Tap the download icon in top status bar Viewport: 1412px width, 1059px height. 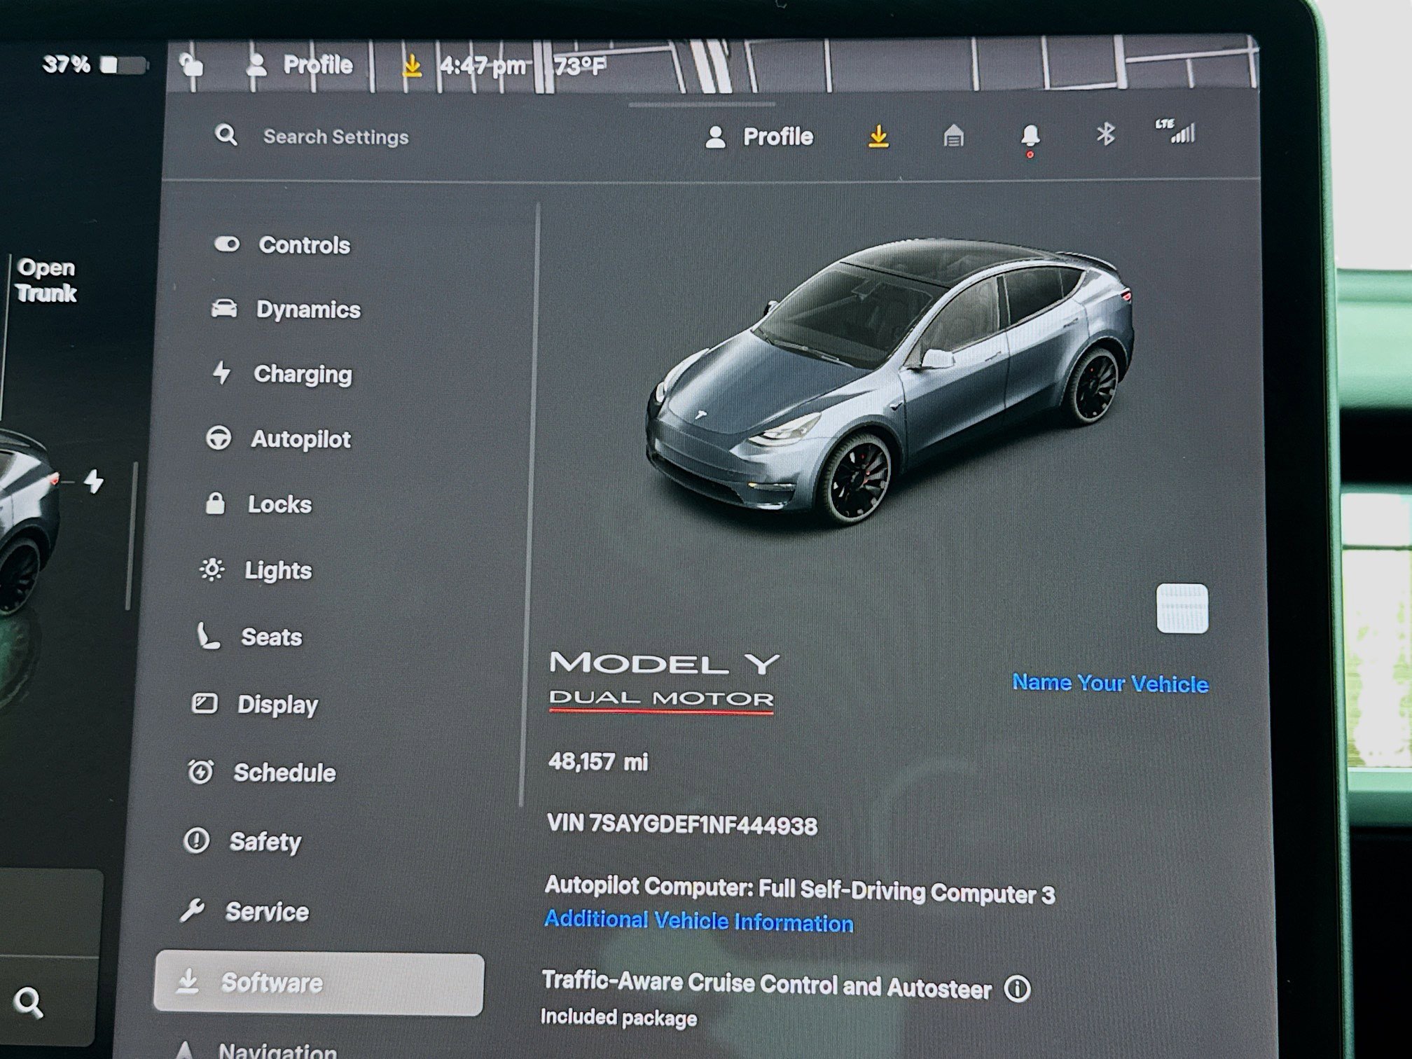point(412,66)
